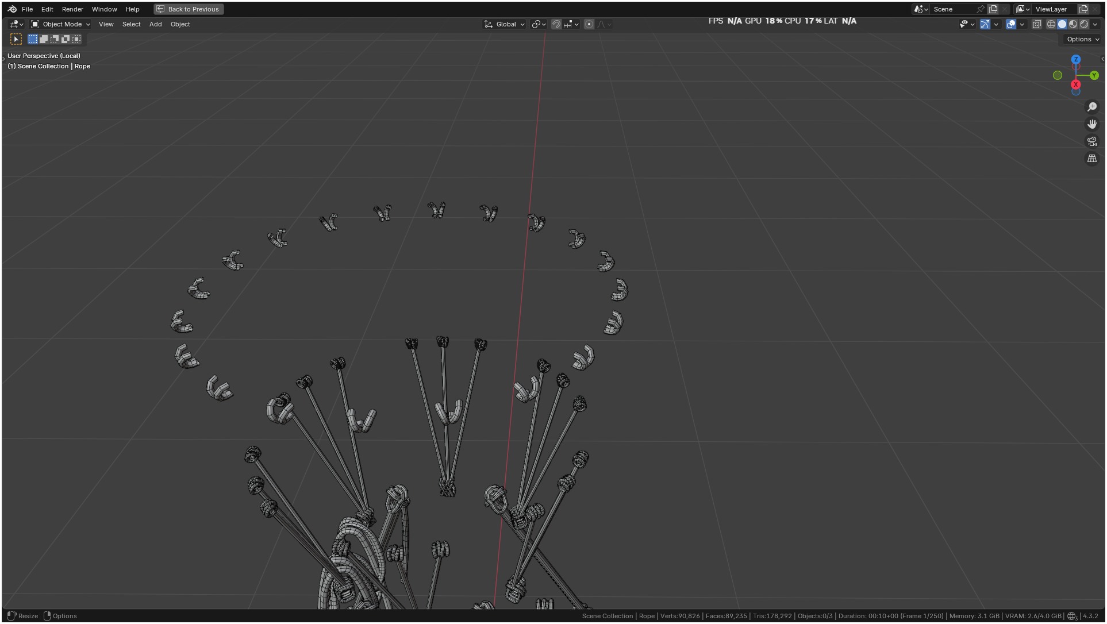The height and width of the screenshot is (624, 1107).
Task: Open the transform pivot point dropdown
Action: tap(539, 24)
